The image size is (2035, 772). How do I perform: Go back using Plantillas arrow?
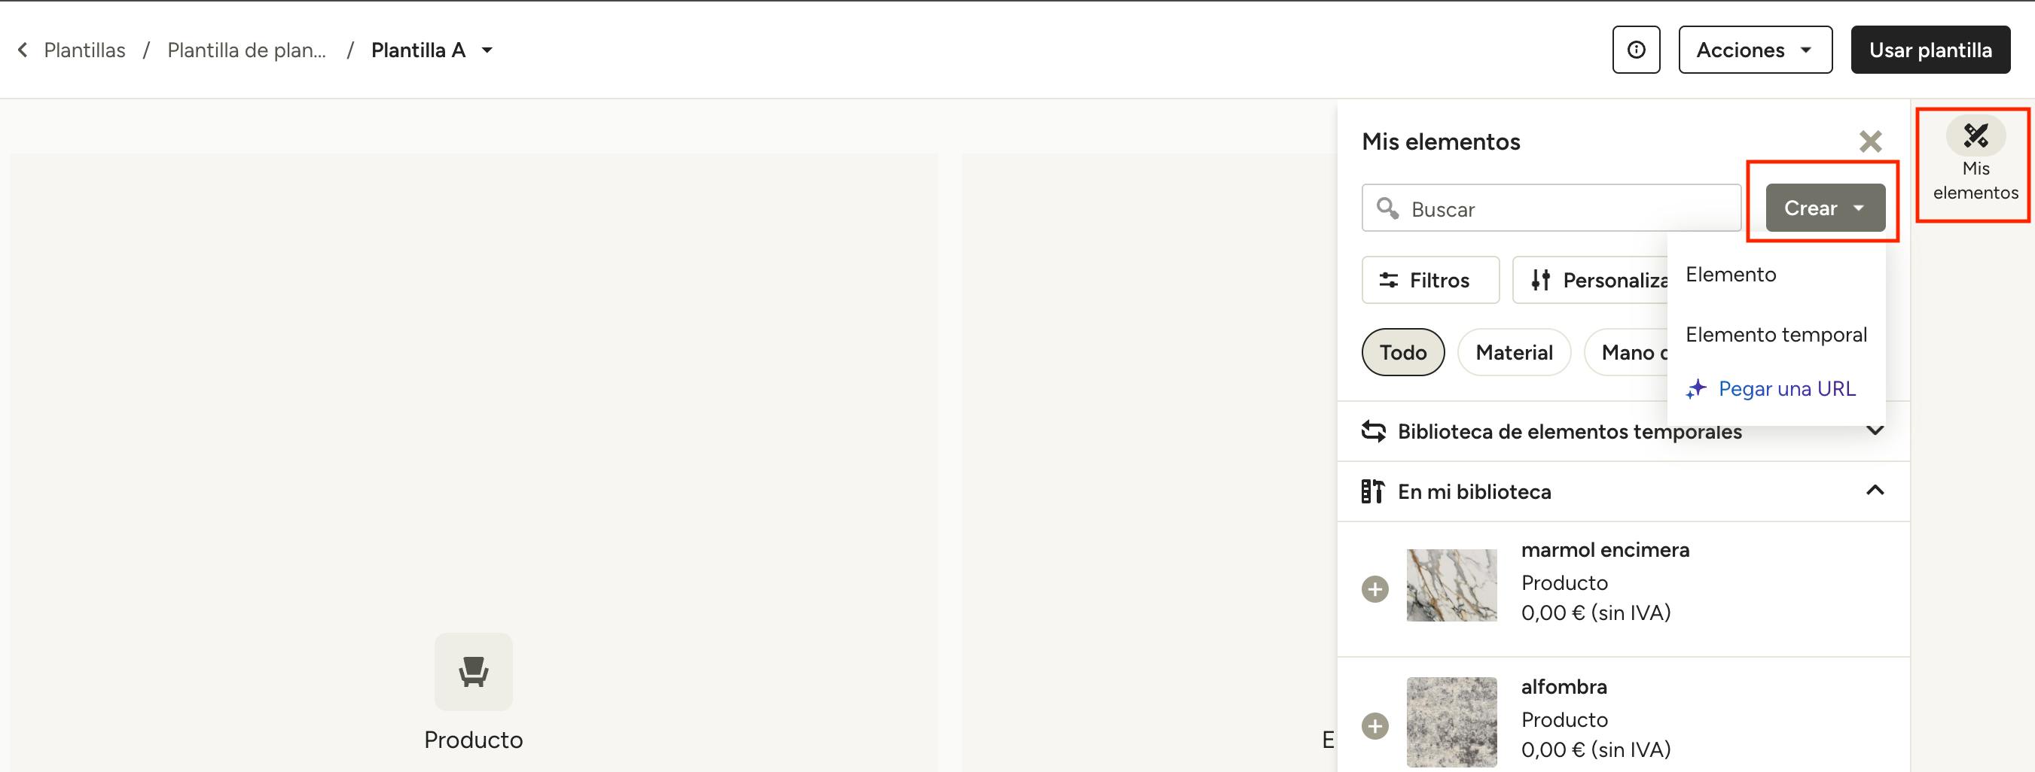(x=23, y=50)
